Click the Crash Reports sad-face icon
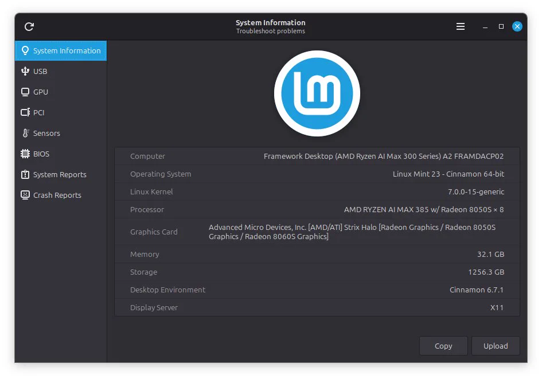542x379 pixels. coord(25,195)
